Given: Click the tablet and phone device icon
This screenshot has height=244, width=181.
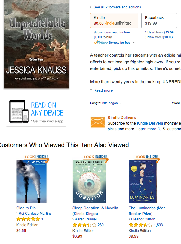Looking at the screenshot, I should (19, 111).
